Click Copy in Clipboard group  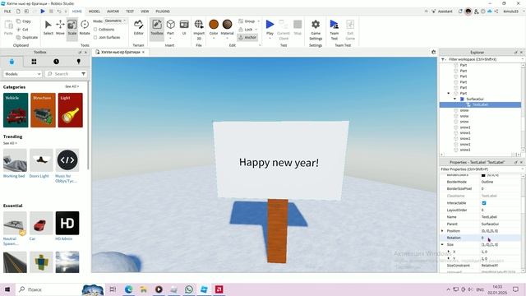(x=24, y=21)
